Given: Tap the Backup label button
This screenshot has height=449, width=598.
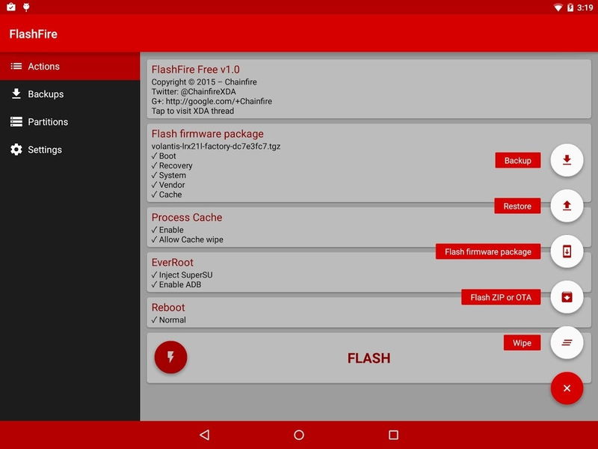Looking at the screenshot, I should tap(518, 160).
